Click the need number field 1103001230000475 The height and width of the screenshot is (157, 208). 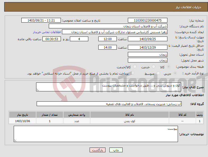[x=148, y=20]
